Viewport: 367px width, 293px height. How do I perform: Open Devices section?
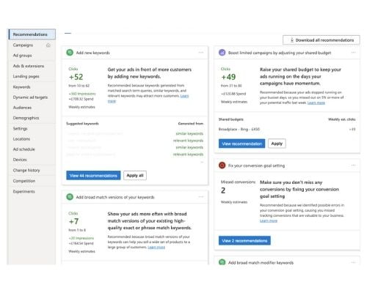[20, 160]
